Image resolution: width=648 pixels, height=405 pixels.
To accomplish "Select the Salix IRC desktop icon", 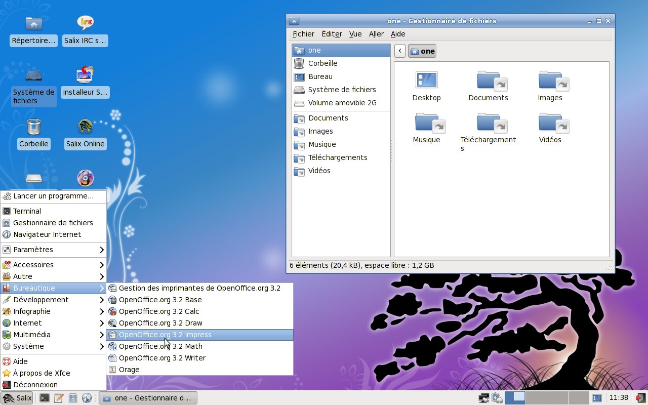I will click(x=85, y=23).
